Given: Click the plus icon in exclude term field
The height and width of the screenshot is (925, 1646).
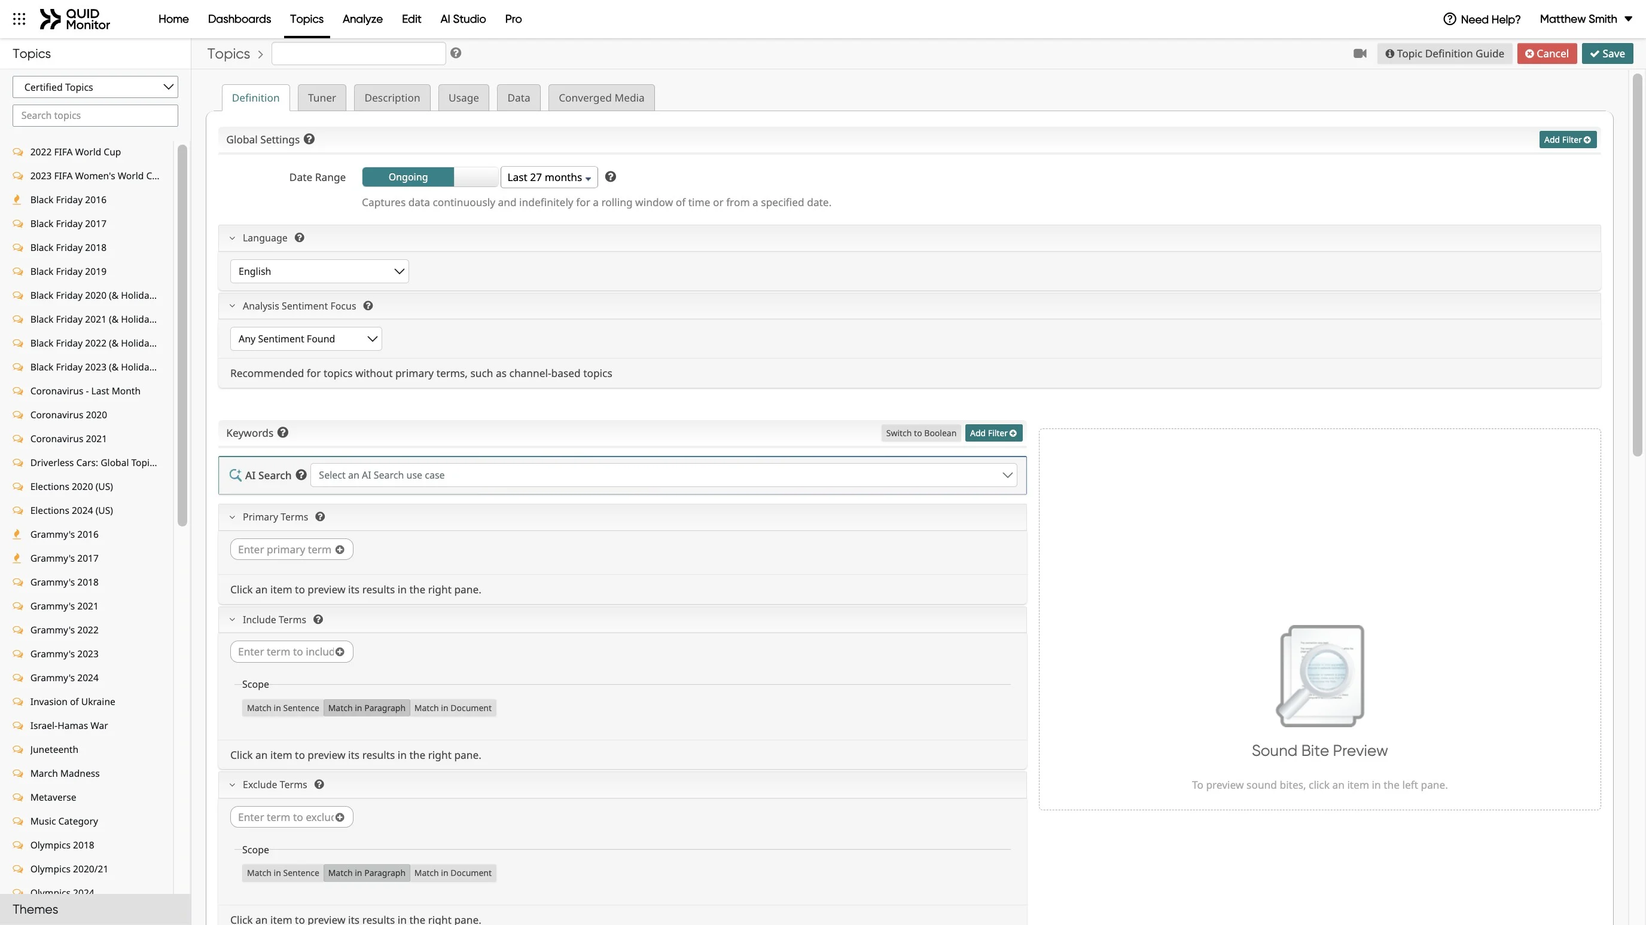Looking at the screenshot, I should pyautogui.click(x=340, y=817).
